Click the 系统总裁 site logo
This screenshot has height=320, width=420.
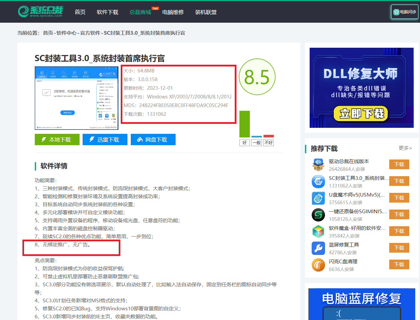click(x=40, y=11)
